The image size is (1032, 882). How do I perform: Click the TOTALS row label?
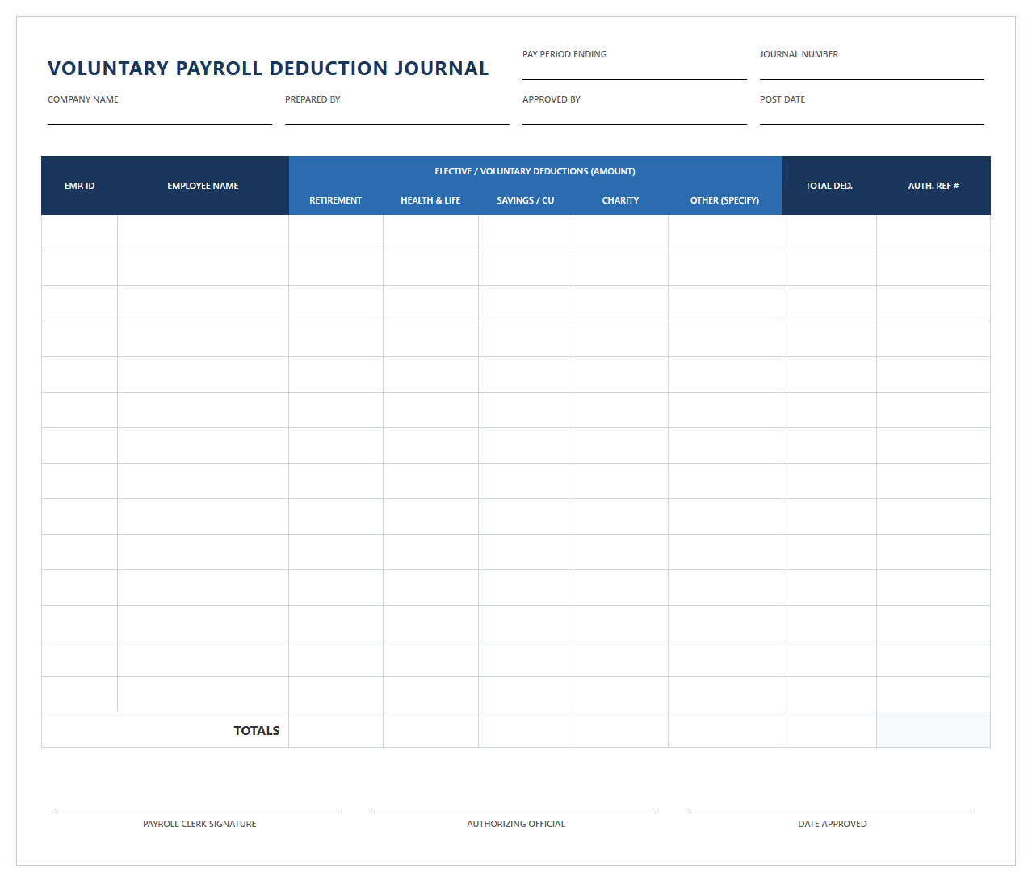tap(256, 730)
